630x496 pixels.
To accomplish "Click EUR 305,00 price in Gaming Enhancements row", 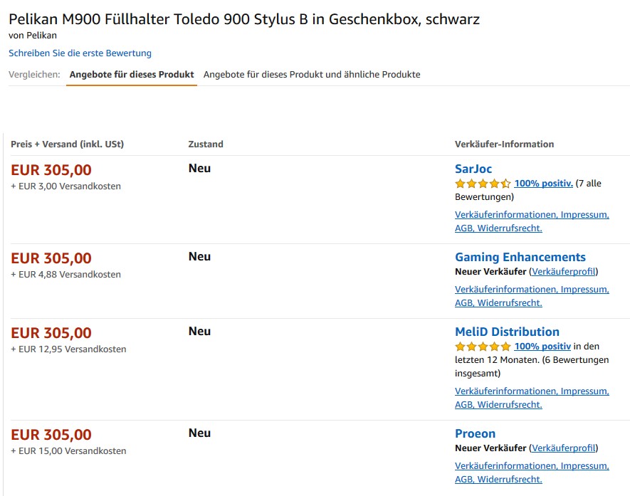I will 51,258.
